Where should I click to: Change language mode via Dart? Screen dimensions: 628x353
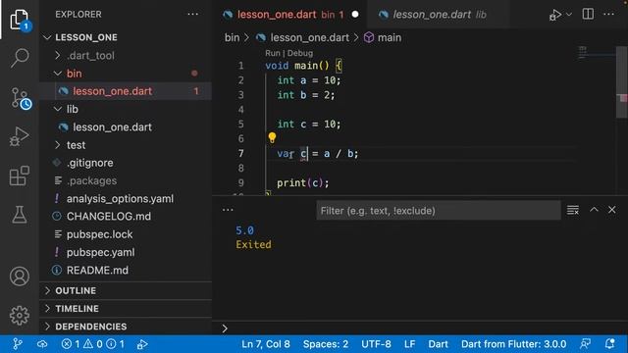(x=439, y=344)
